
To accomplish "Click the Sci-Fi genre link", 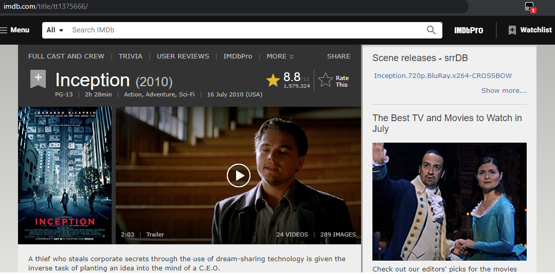I will 186,94.
